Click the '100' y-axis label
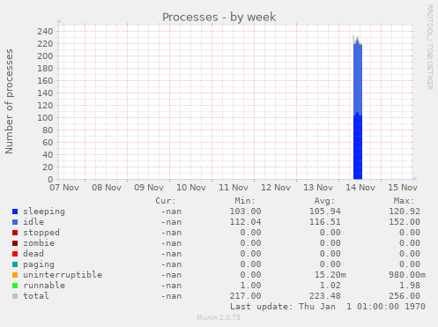Screen dimensions: 438x327 [x=45, y=117]
